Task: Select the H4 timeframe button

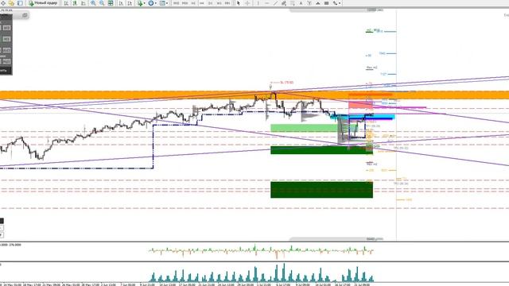Action: click(x=202, y=3)
